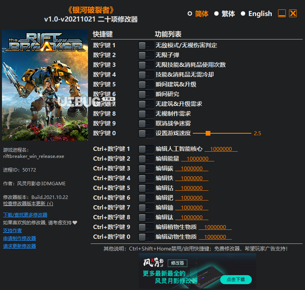Click 点击下载 button in ad banner
Image resolution: width=305 pixels, height=290 pixels.
(236, 279)
